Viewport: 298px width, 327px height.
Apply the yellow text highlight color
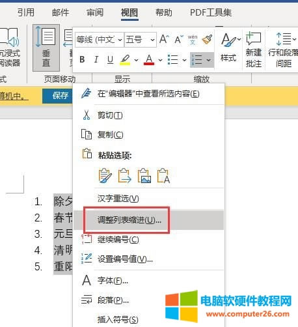point(126,59)
